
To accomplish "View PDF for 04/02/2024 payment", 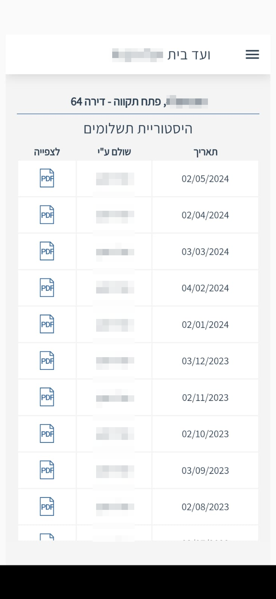I will tap(47, 288).
